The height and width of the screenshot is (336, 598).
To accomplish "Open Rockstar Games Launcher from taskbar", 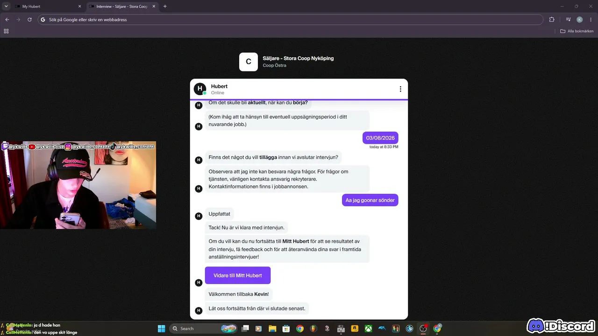I will click(x=355, y=329).
